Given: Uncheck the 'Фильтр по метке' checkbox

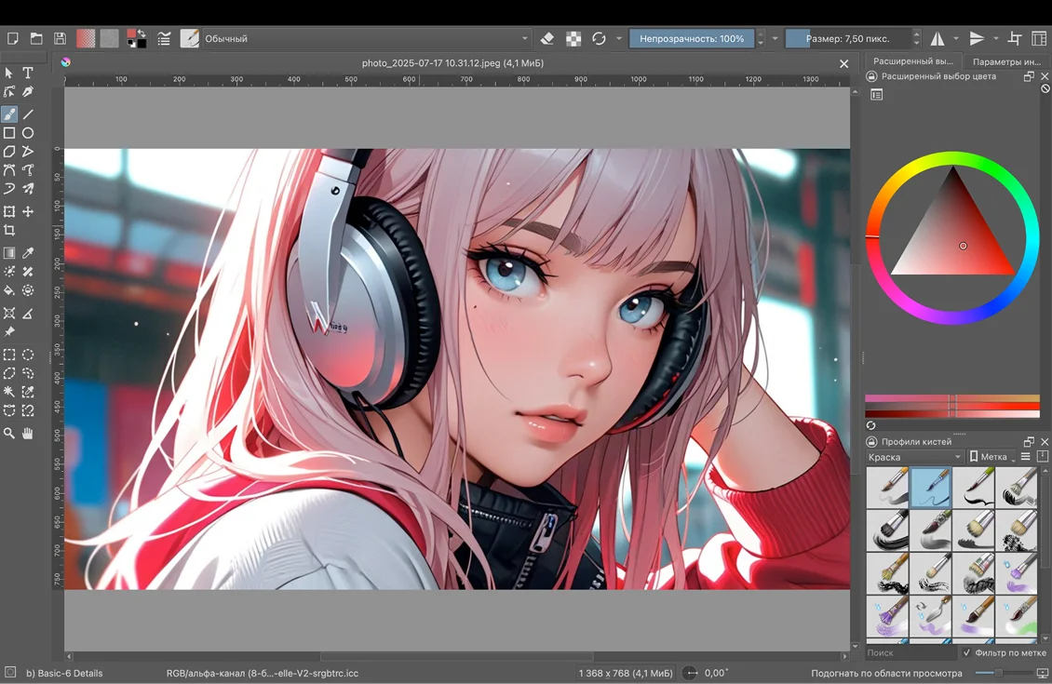Looking at the screenshot, I should pos(966,653).
